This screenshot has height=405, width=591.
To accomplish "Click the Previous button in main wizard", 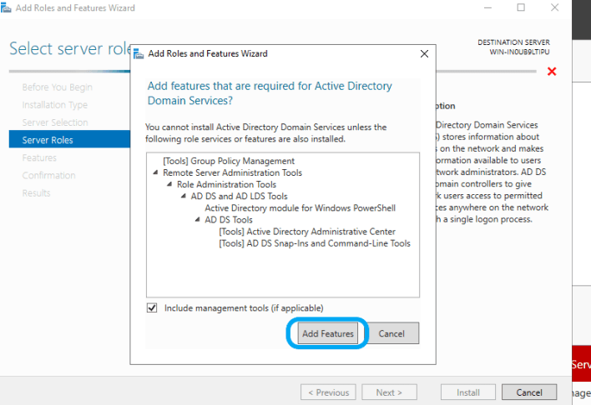I will click(x=328, y=392).
